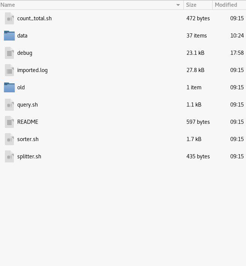The height and width of the screenshot is (266, 246).
Task: Click the imported.log file icon
Action: [x=9, y=70]
